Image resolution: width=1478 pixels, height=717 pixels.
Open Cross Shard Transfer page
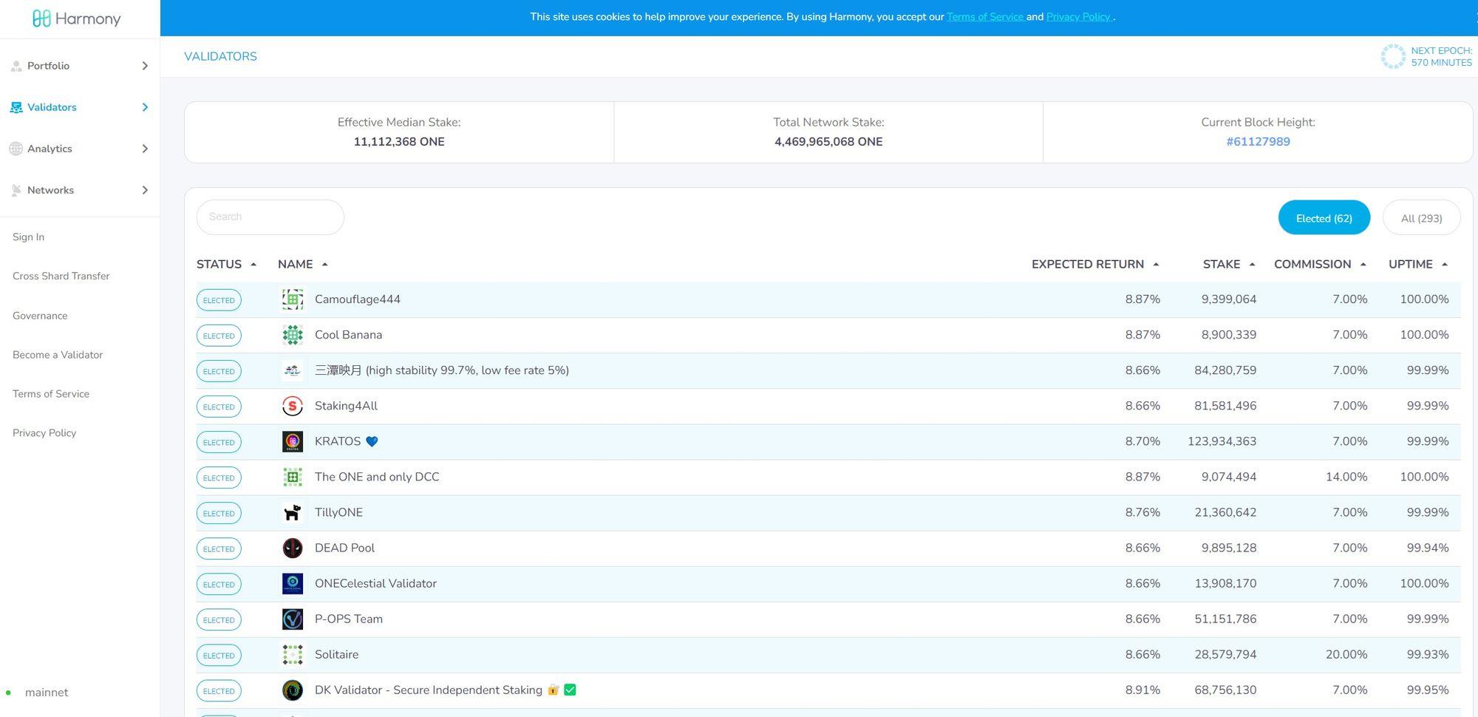[61, 276]
